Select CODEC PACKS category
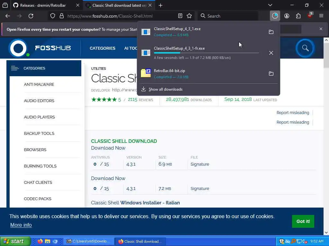The image size is (329, 246). (38, 199)
